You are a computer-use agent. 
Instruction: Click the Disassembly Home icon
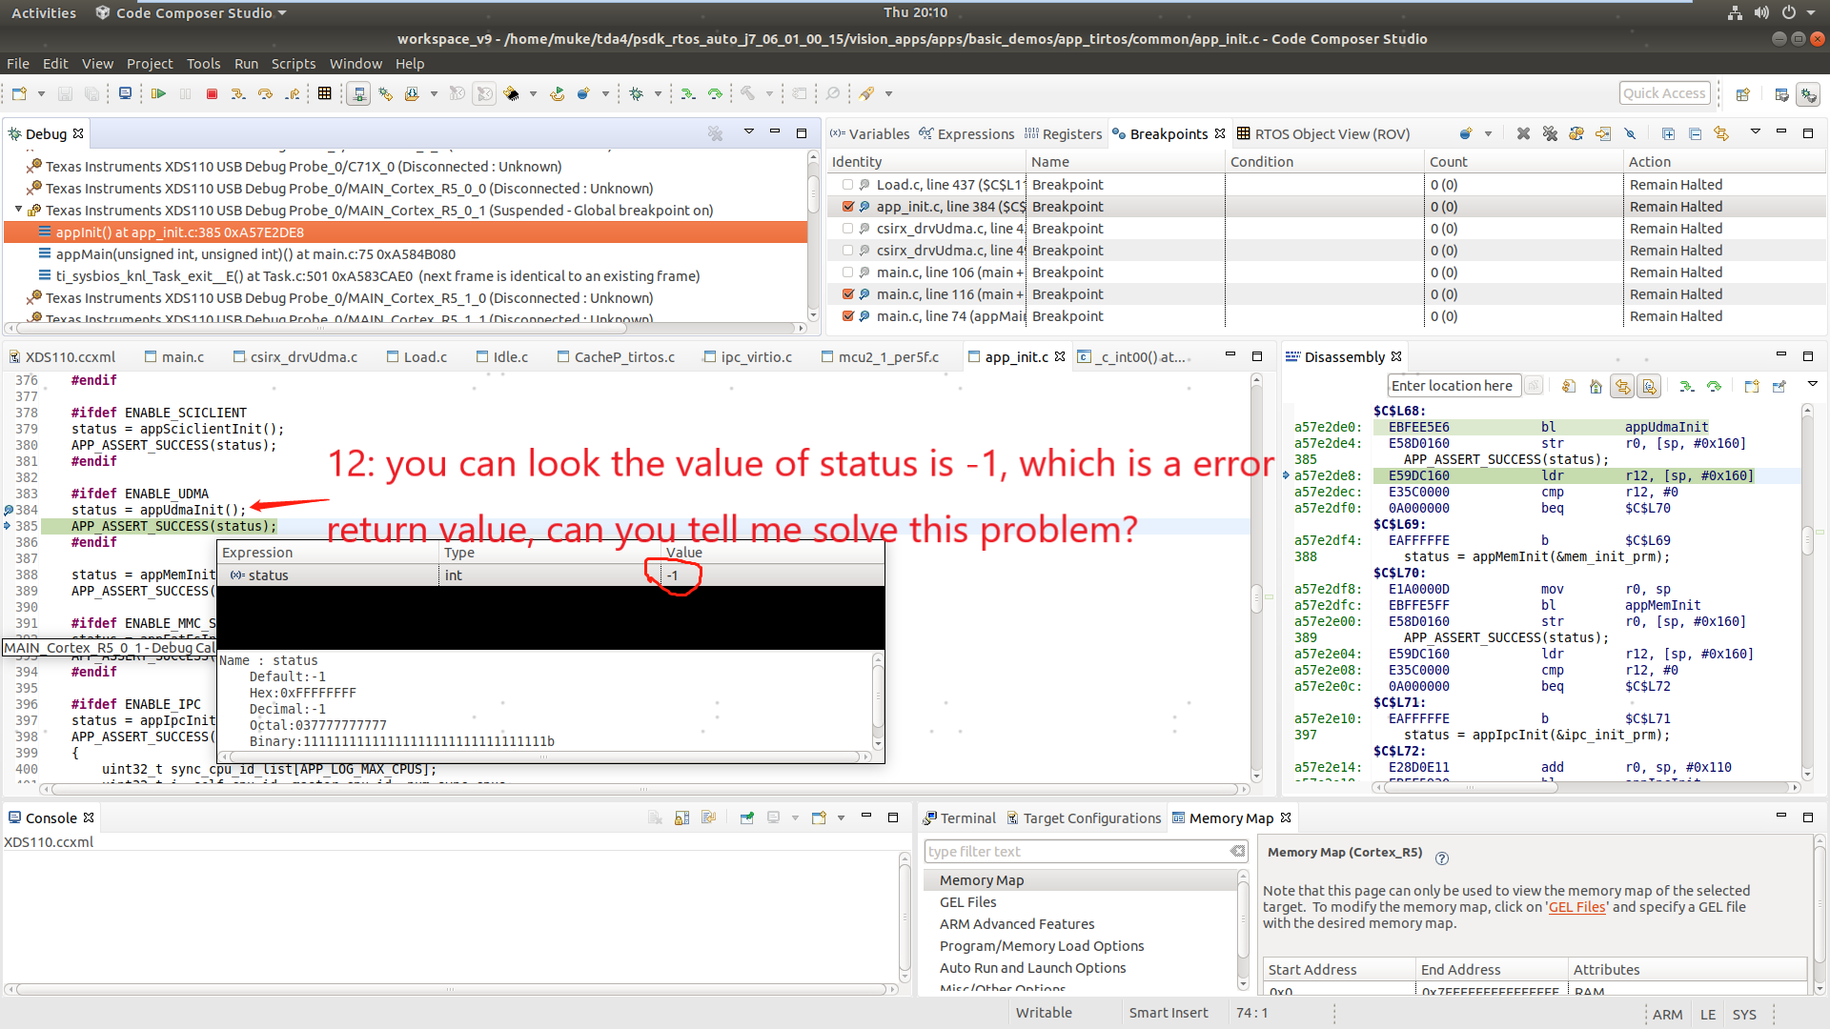1596,386
